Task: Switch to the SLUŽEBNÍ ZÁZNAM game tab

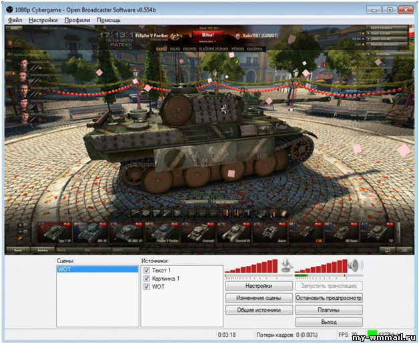Action: pyautogui.click(x=214, y=49)
